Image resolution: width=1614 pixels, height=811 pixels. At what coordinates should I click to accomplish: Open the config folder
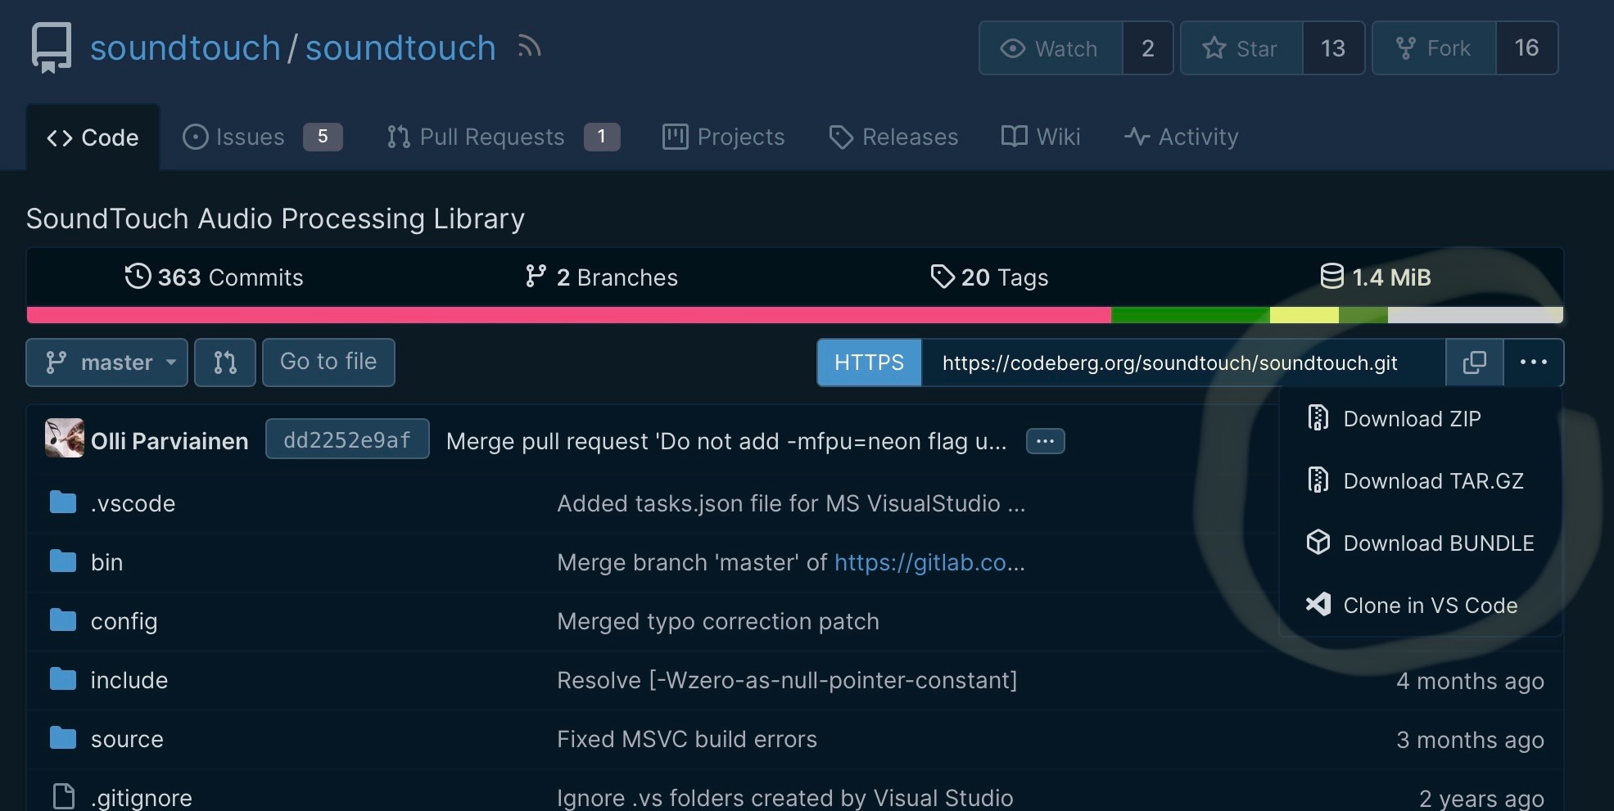click(x=124, y=622)
